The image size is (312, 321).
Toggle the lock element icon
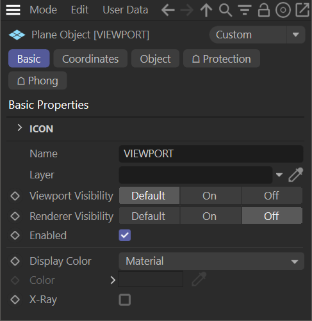(264, 10)
